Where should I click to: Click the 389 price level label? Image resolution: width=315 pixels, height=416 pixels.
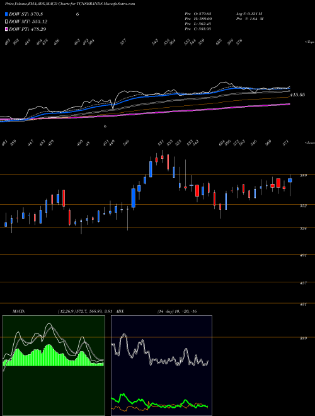[304, 338]
